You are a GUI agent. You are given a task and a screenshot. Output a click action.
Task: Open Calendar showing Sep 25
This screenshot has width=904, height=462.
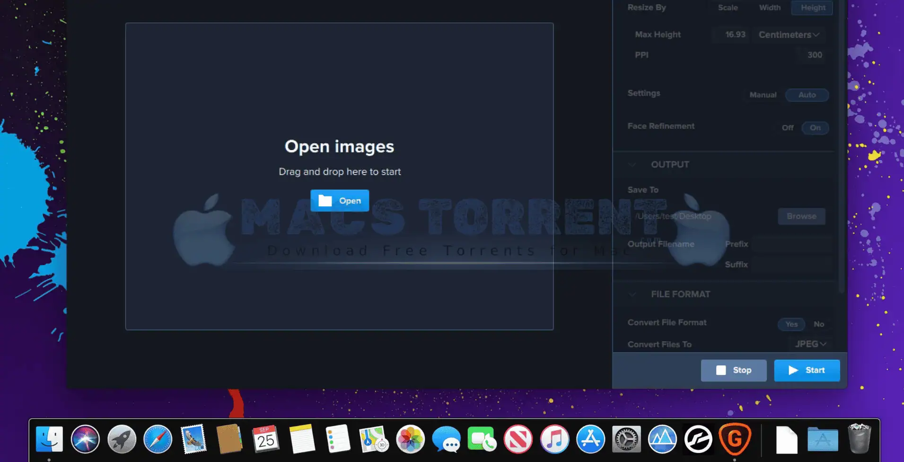tap(266, 439)
